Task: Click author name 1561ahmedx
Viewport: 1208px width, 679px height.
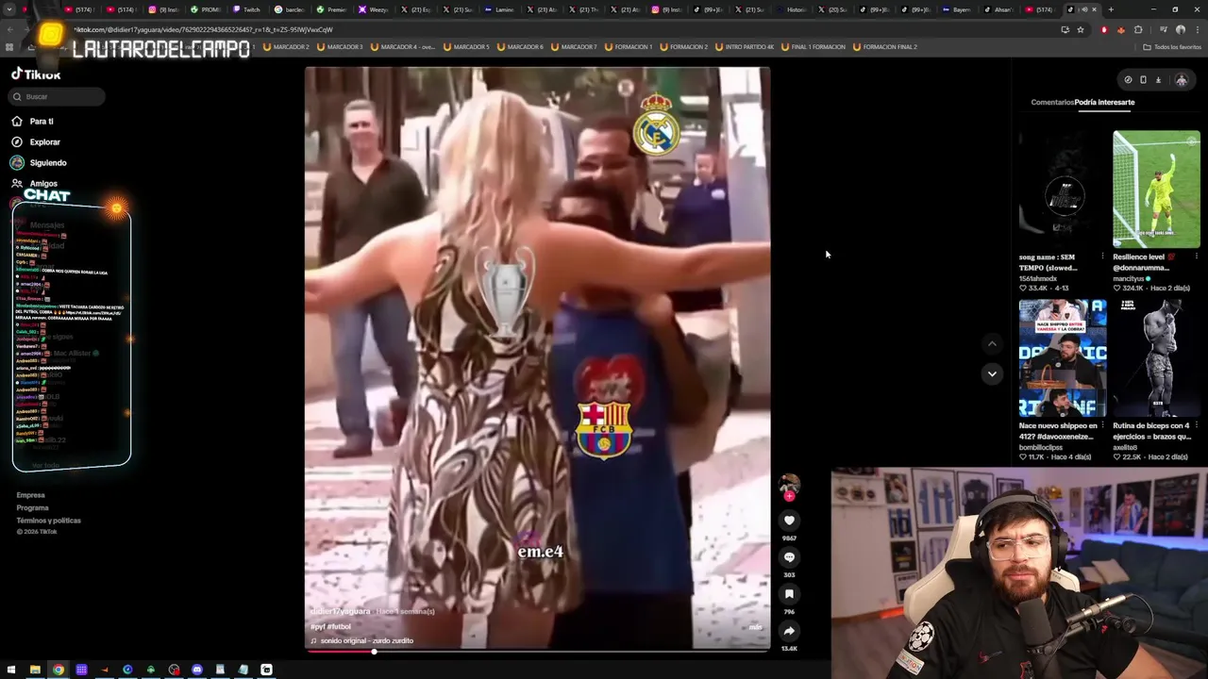Action: coord(1038,279)
